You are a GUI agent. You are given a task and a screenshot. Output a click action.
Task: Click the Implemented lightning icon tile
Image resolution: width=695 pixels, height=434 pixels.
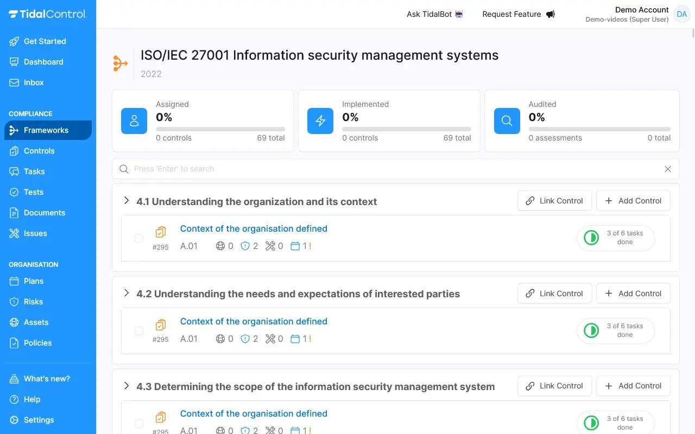320,121
